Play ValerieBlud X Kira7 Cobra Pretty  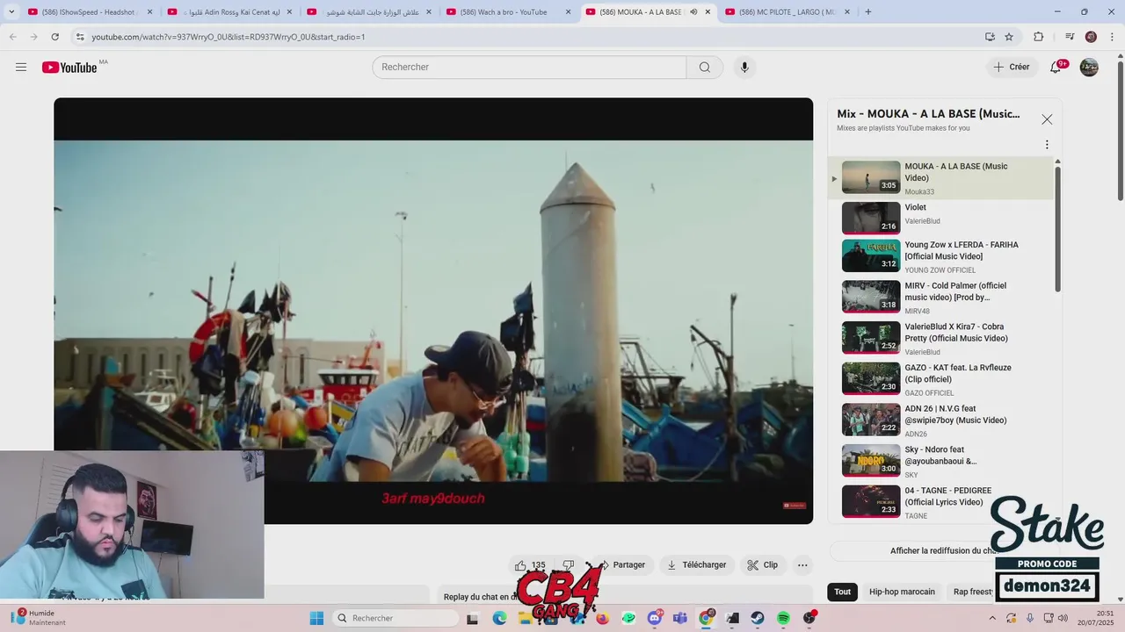(x=940, y=338)
